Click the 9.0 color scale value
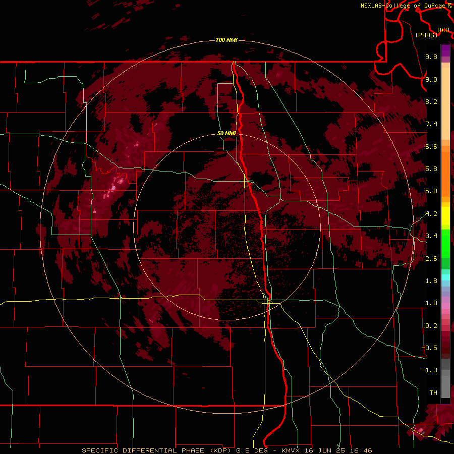This screenshot has width=454, height=454. 431,79
